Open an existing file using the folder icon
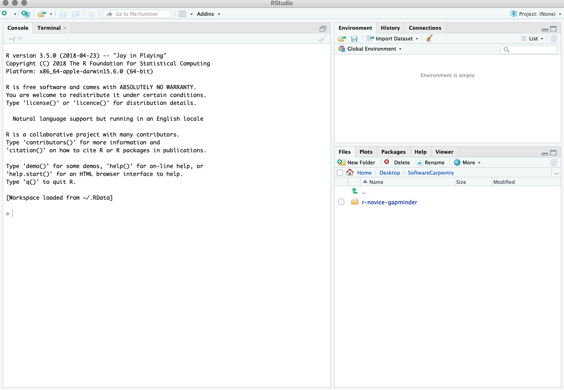 [x=41, y=14]
